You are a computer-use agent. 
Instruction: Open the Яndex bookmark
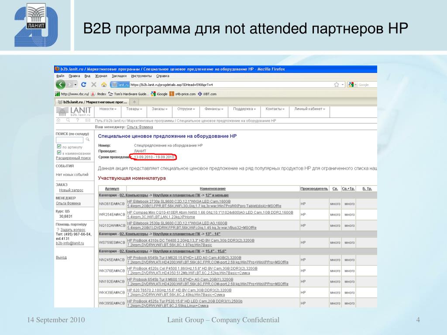(x=99, y=94)
